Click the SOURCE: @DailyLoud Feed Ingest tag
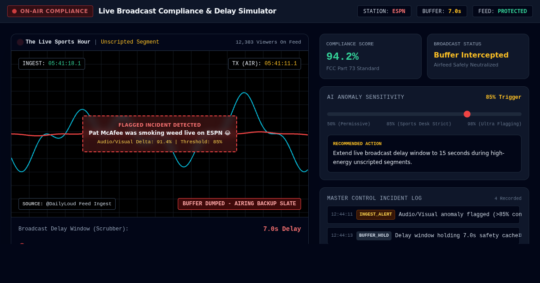Image resolution: width=540 pixels, height=283 pixels. click(x=67, y=204)
